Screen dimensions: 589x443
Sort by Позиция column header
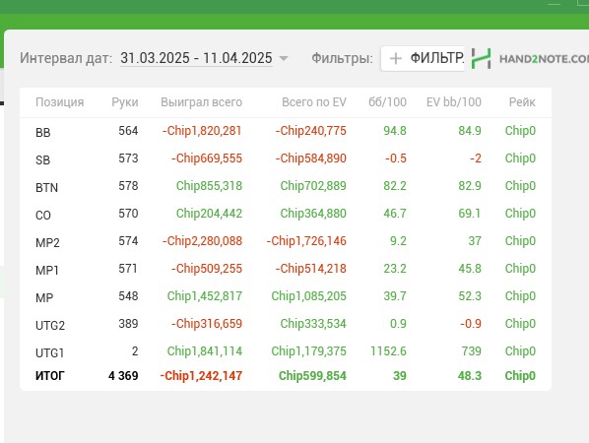(x=60, y=102)
